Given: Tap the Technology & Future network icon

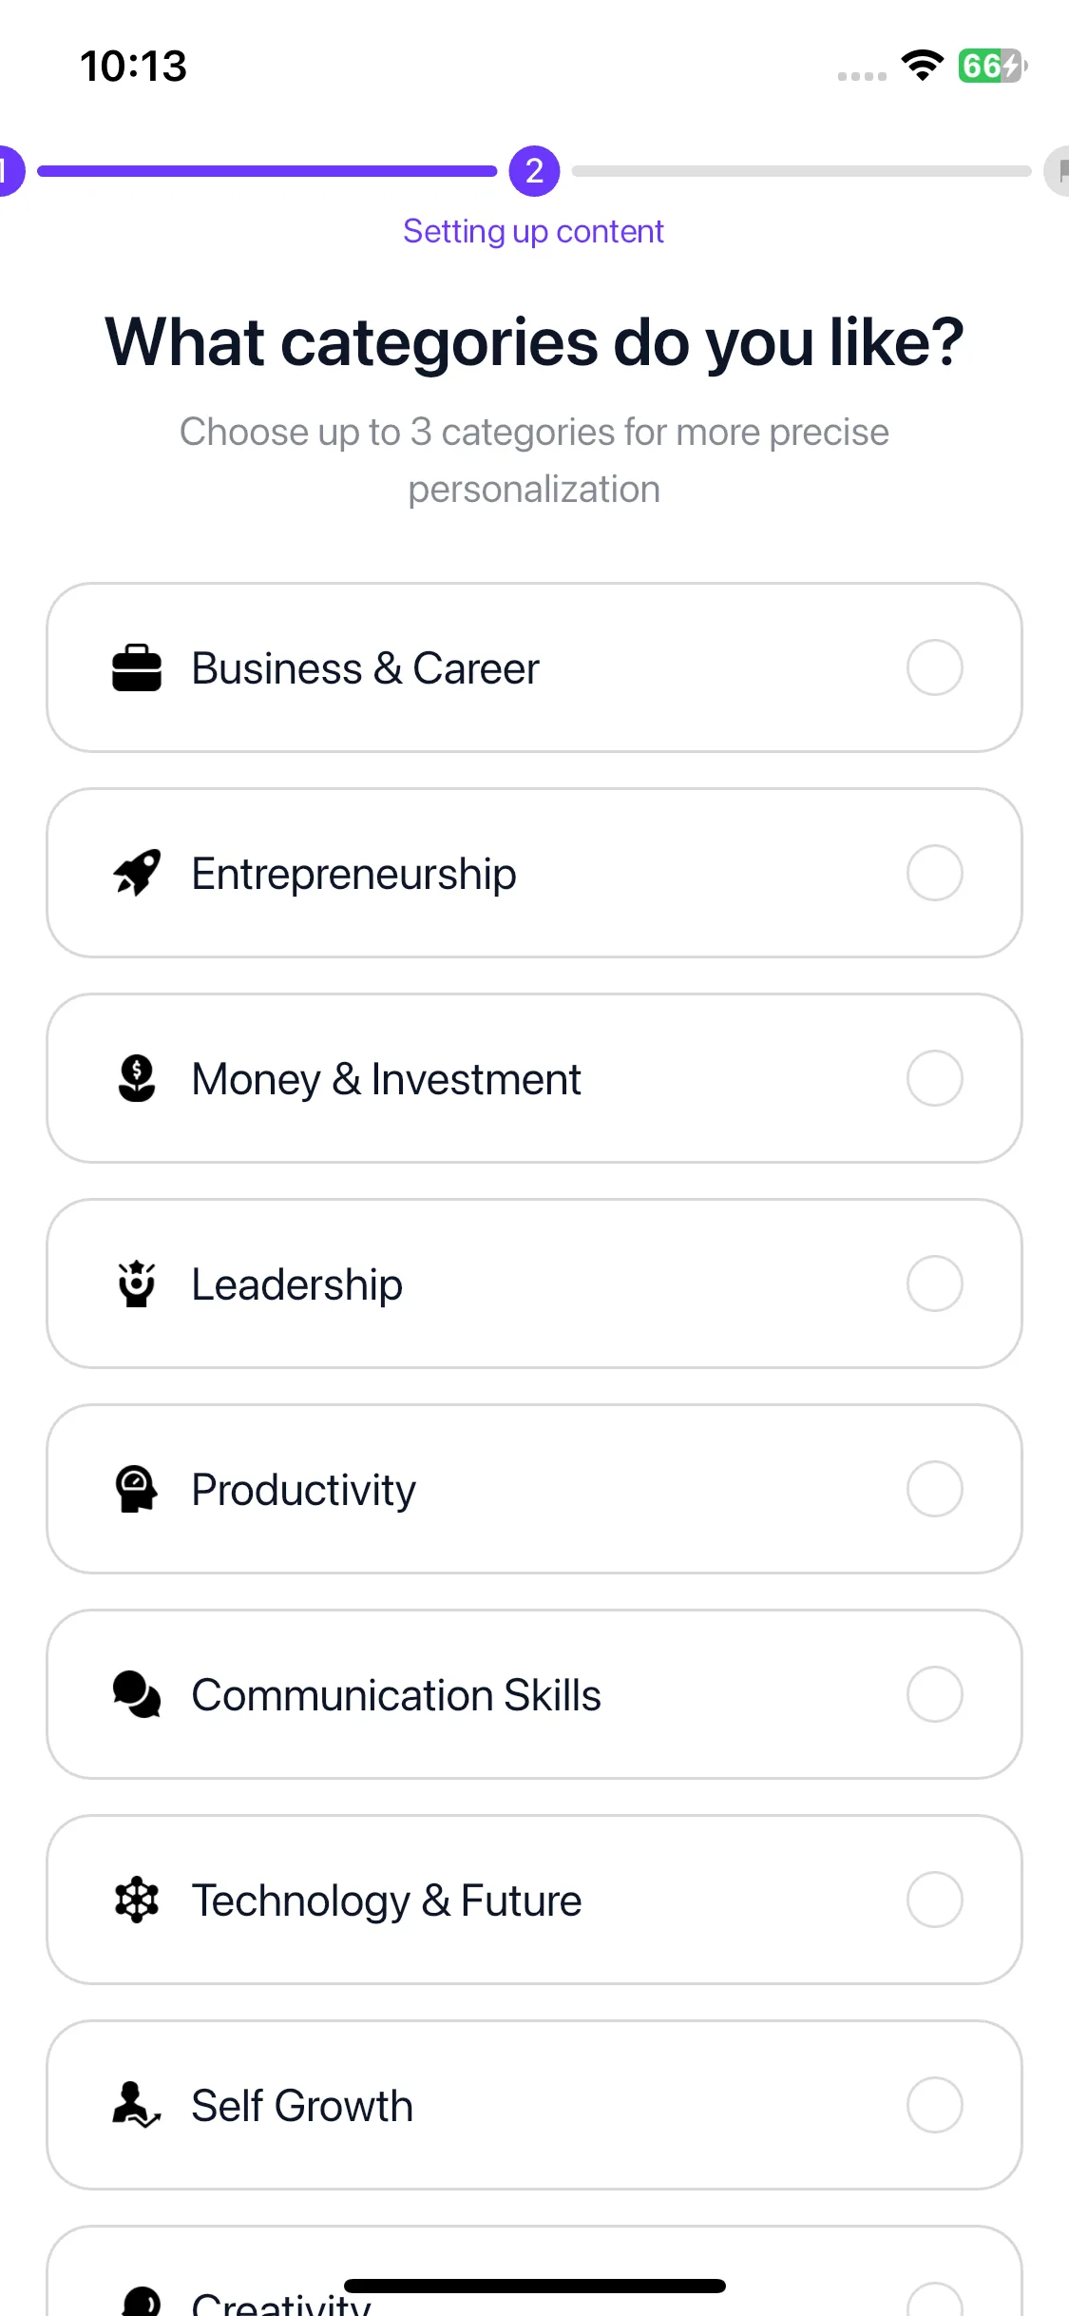Looking at the screenshot, I should pyautogui.click(x=137, y=1900).
